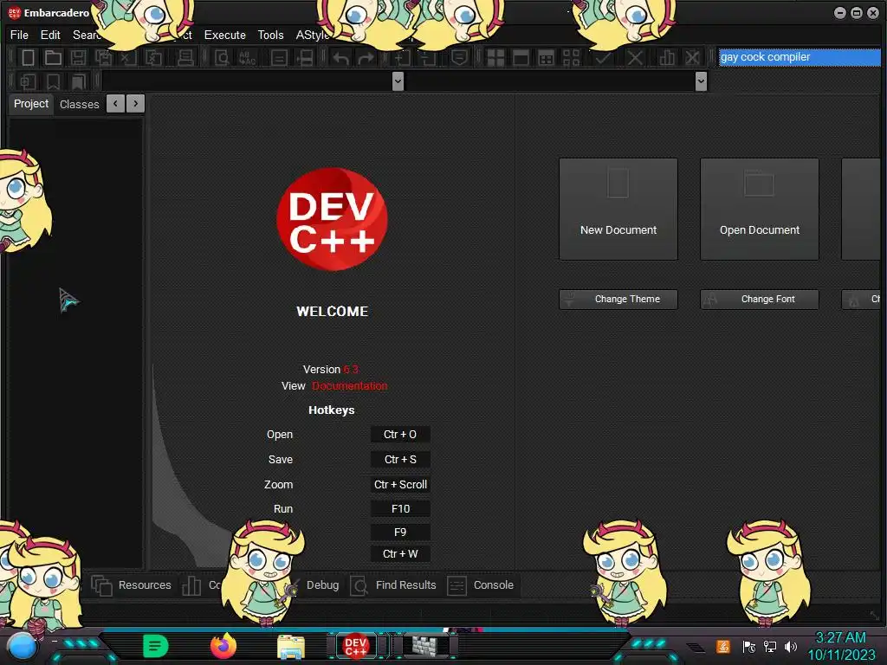The image size is (887, 665).
Task: Click the Toggle Bookmark outline icon
Action: (53, 81)
